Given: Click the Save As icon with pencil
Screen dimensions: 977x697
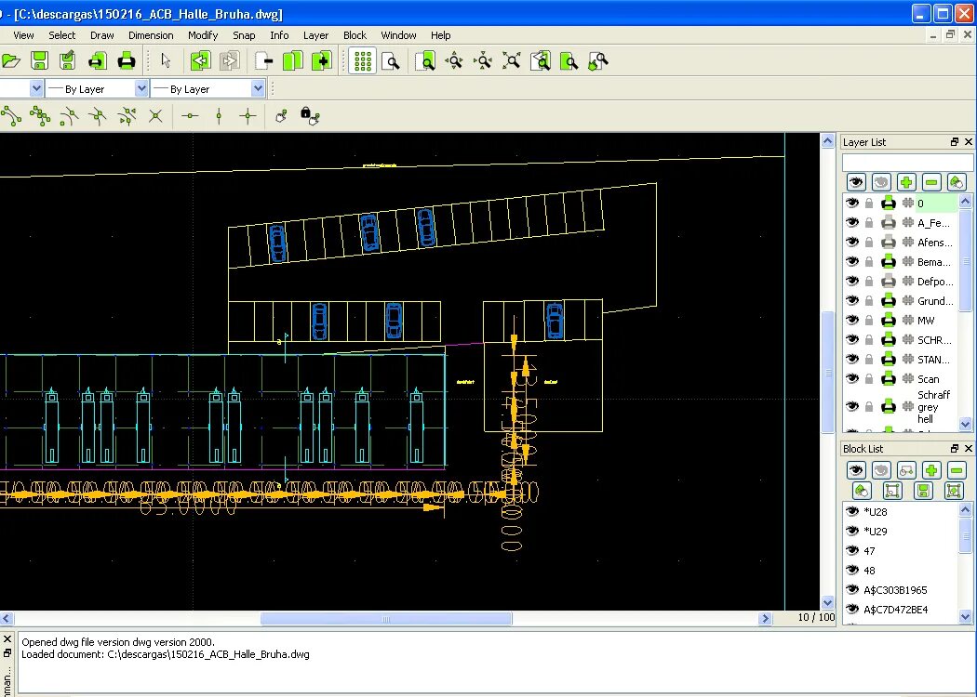Looking at the screenshot, I should click(67, 61).
